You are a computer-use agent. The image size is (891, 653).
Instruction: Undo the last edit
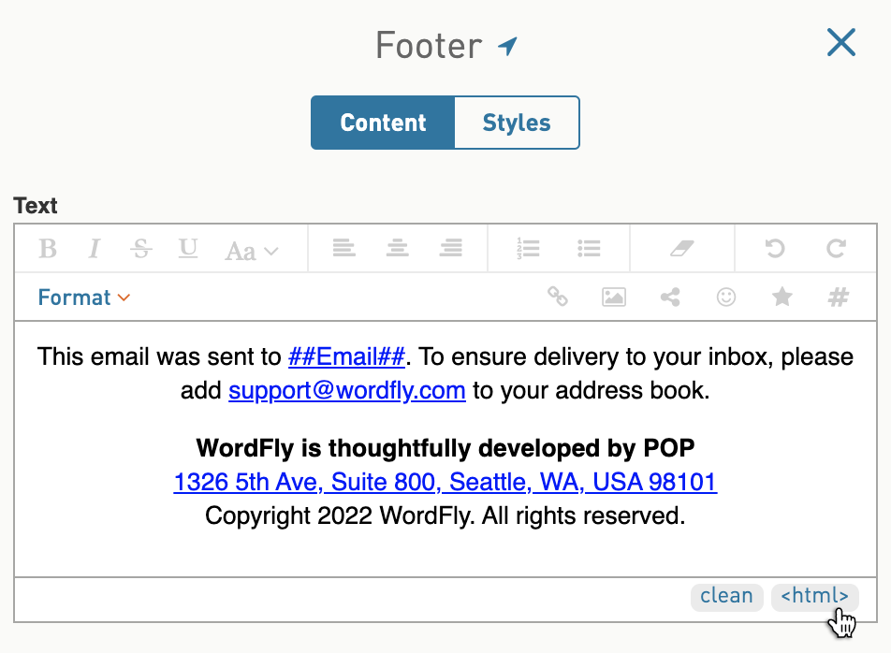(x=775, y=248)
